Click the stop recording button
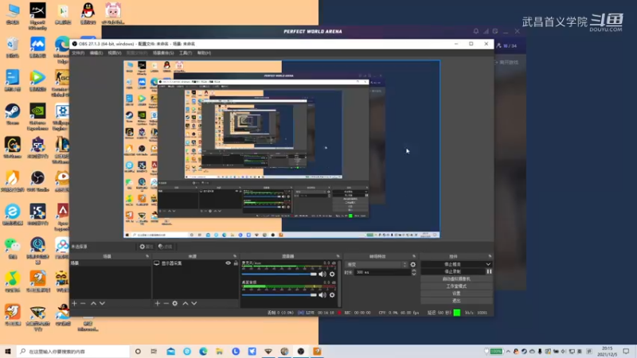The image size is (637, 358). point(452,271)
